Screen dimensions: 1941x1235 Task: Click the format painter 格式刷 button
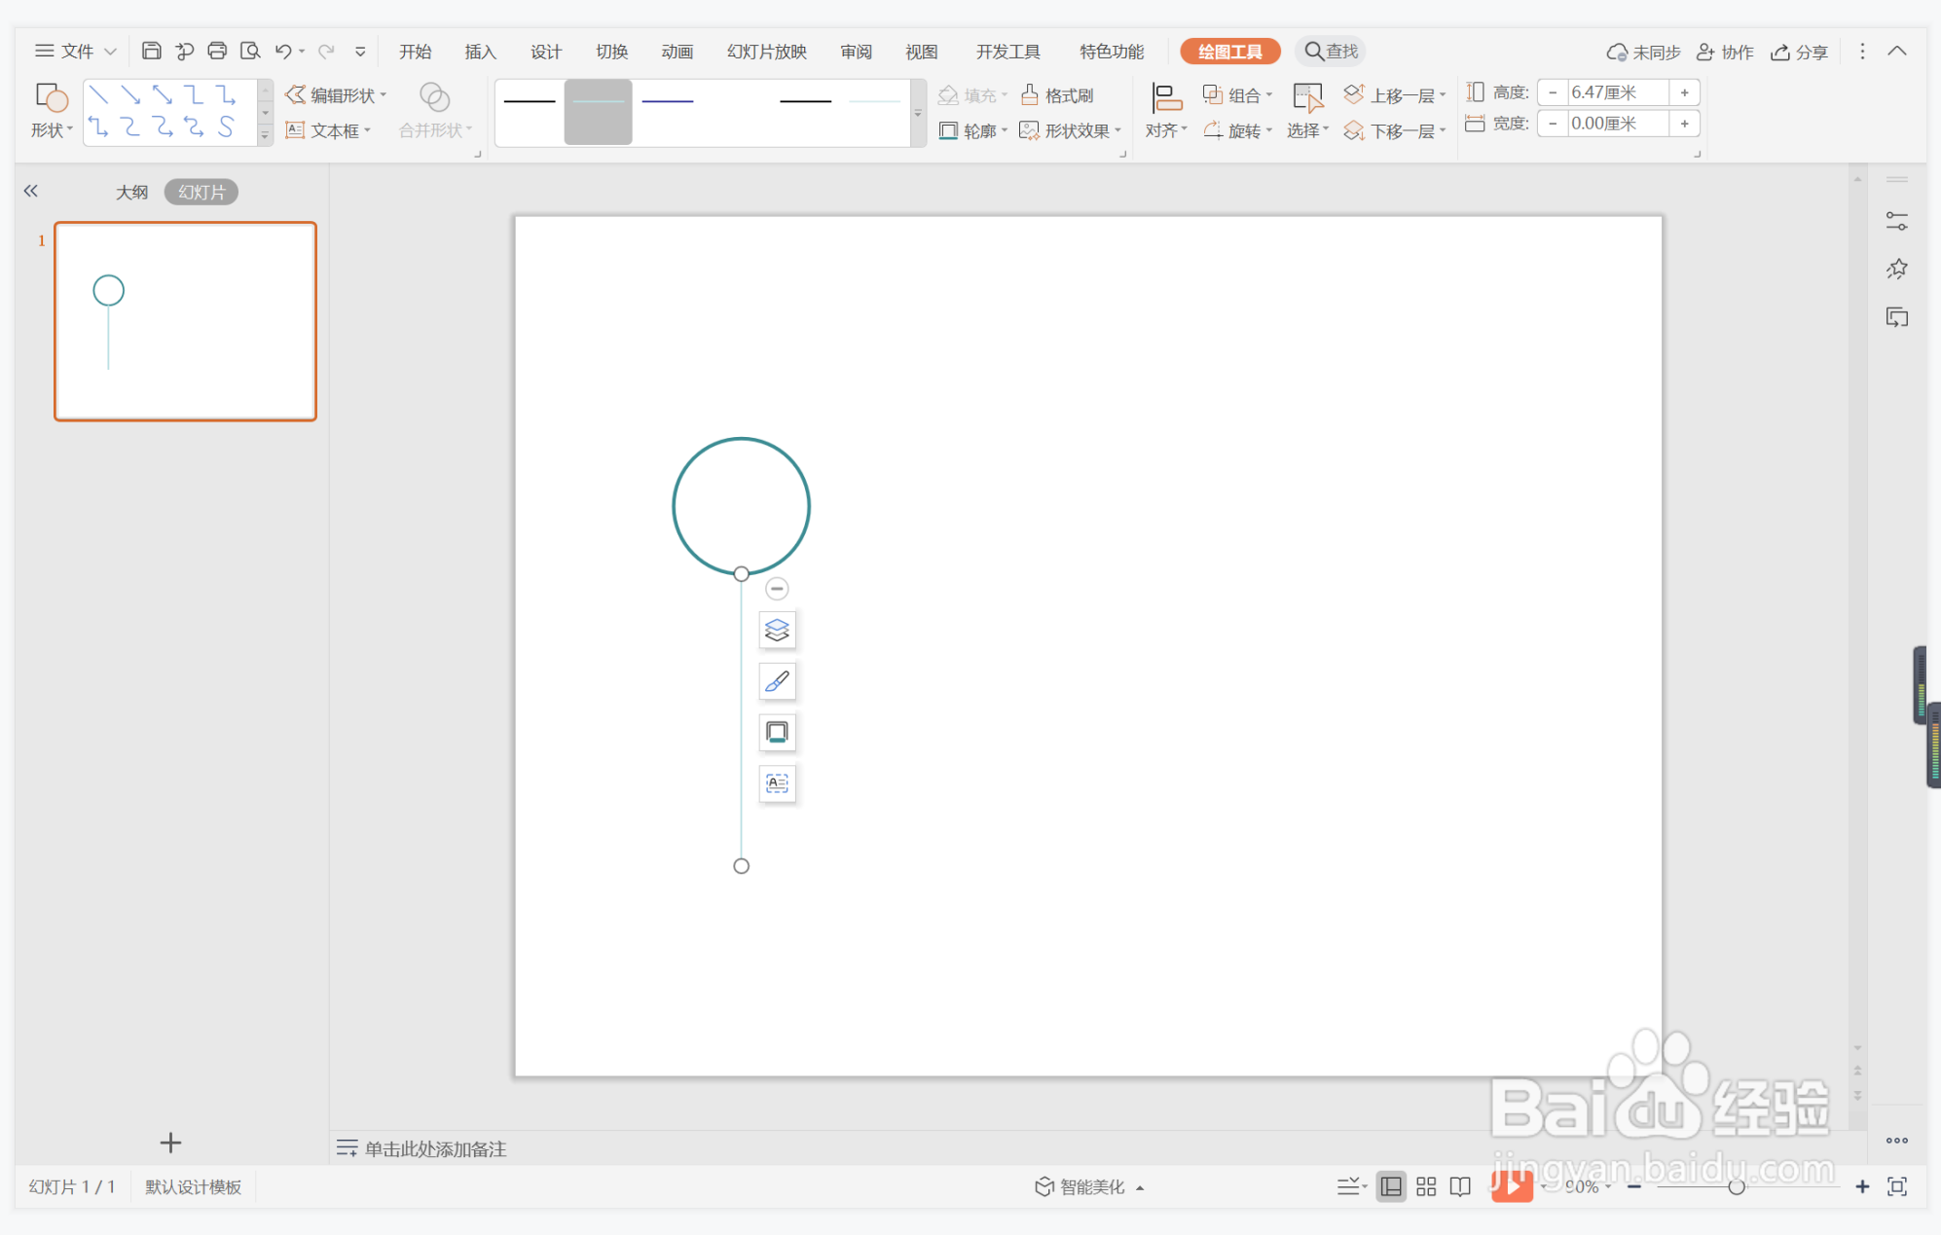tap(1057, 95)
